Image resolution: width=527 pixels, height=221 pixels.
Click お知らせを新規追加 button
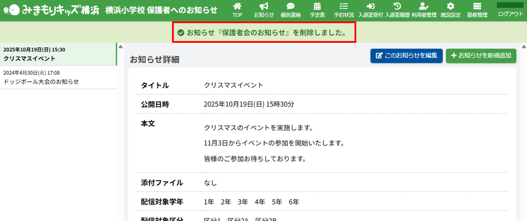[481, 56]
